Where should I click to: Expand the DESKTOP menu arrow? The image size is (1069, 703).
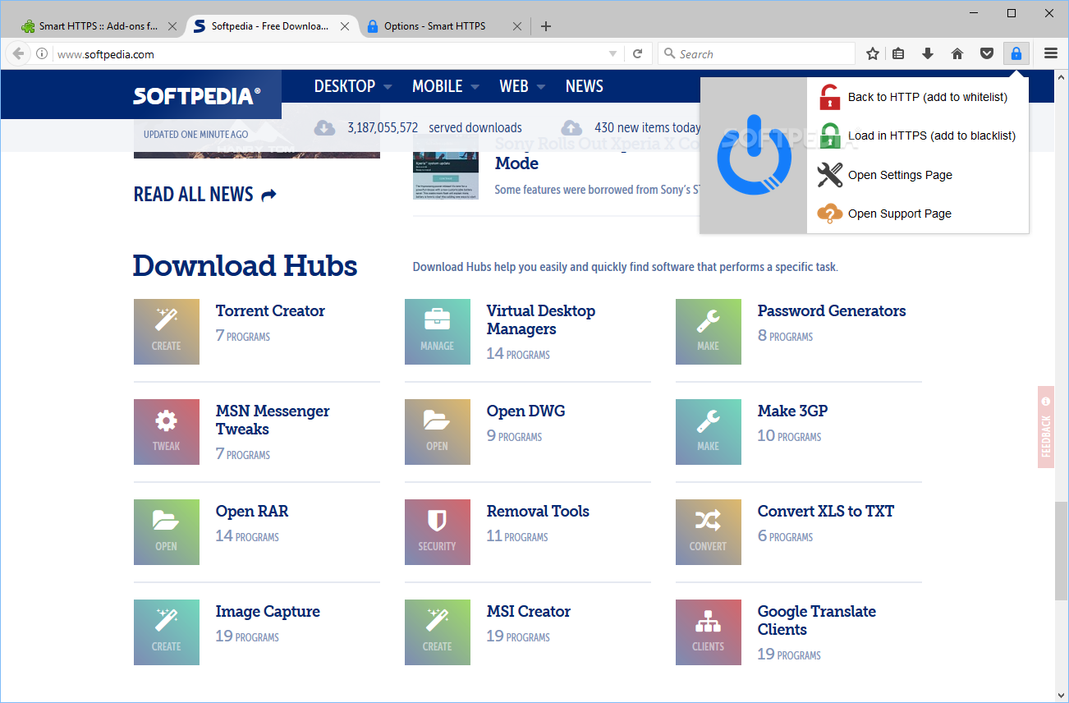pyautogui.click(x=388, y=87)
